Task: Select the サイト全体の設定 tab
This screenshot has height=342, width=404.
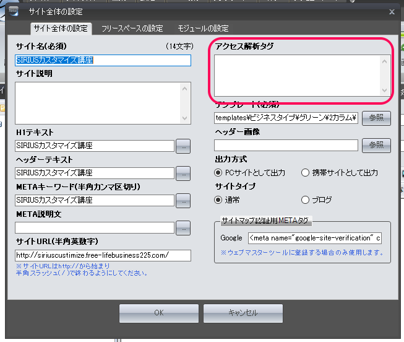Action: [61, 28]
